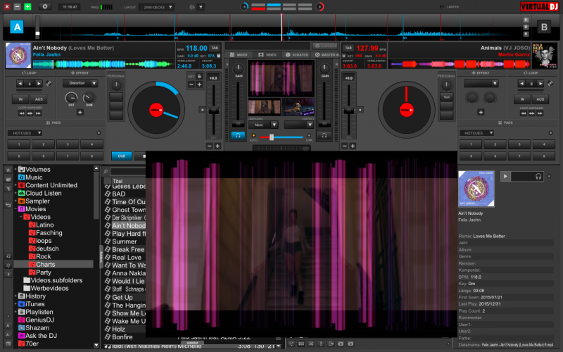Image resolution: width=563 pixels, height=352 pixels.
Task: Click the search field in the browser
Action: 128,171
